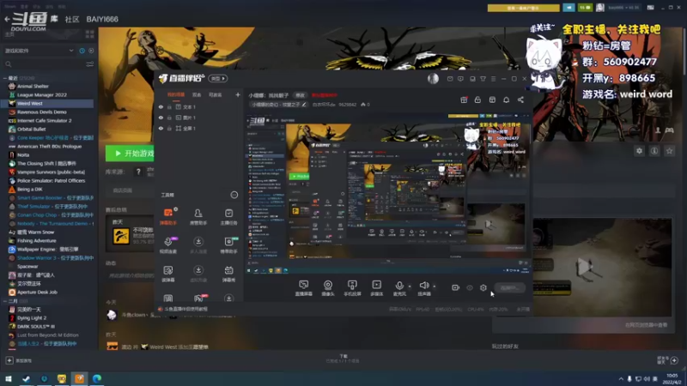Click 添加游戏 add a game in Steam
687x386 pixels.
tap(19, 360)
